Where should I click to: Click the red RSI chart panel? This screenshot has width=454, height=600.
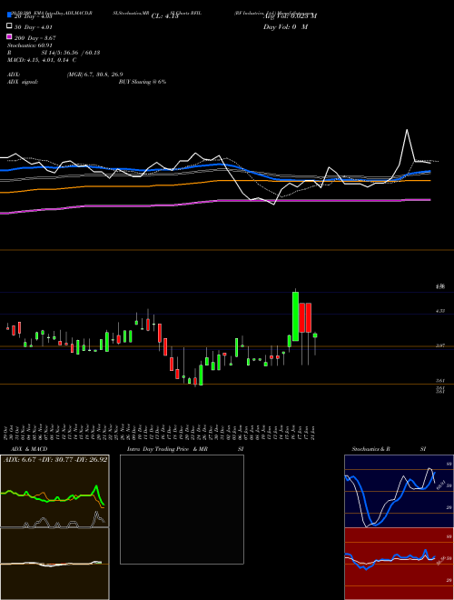[x=399, y=564]
